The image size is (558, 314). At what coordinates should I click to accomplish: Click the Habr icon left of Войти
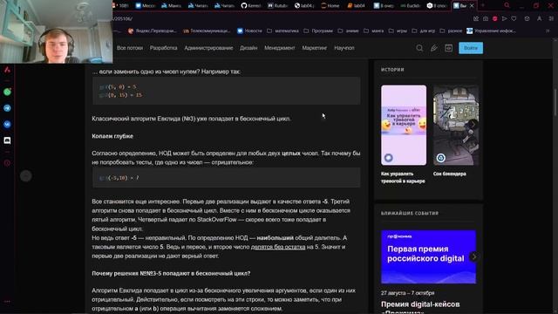point(448,48)
